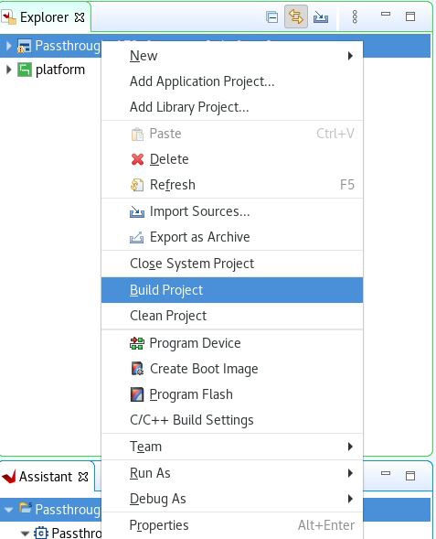Viewport: 436px width, 539px height.
Task: Open the Run As submenu
Action: 232,473
